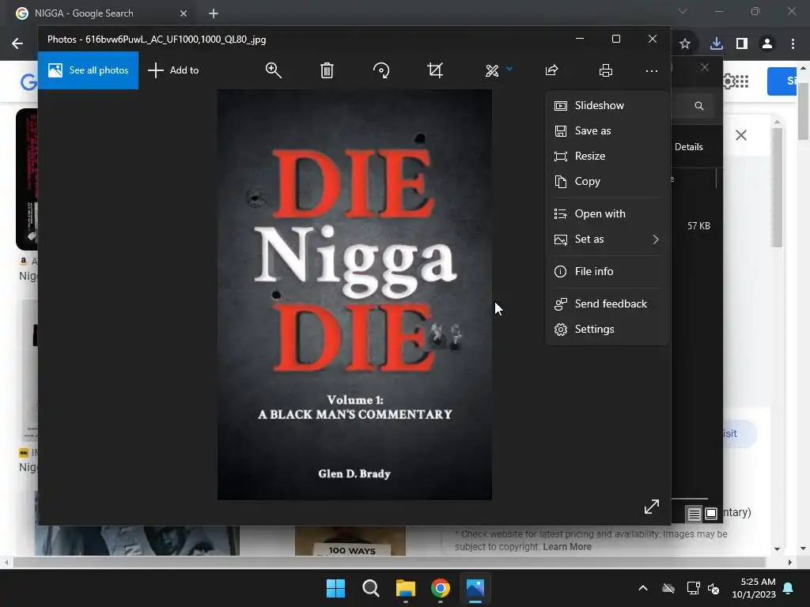Rotate the image using the rotate icon
This screenshot has width=810, height=607.
[x=381, y=70]
